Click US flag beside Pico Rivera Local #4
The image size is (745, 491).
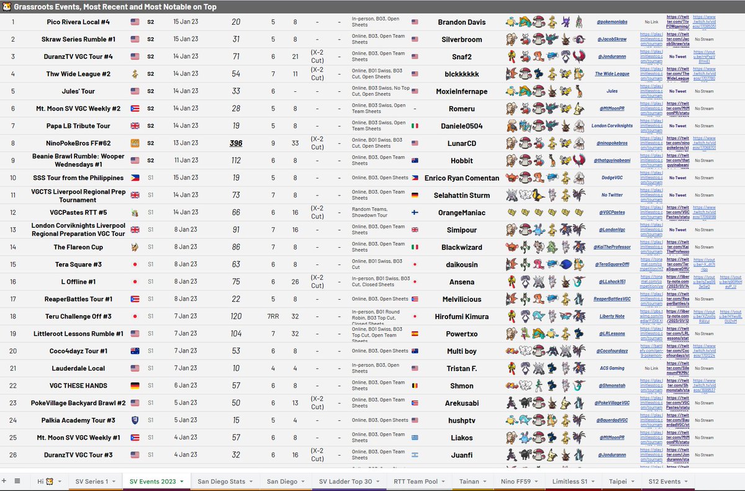[x=135, y=22]
